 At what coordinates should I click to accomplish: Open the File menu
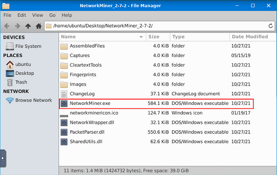7,15
